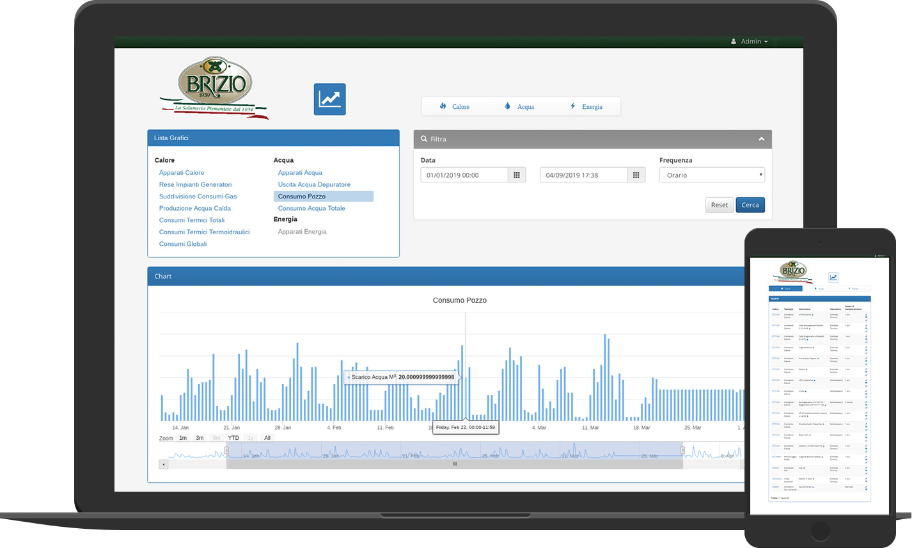This screenshot has height=548, width=921.
Task: Collapse the Filtra panel chevron
Action: (x=761, y=139)
